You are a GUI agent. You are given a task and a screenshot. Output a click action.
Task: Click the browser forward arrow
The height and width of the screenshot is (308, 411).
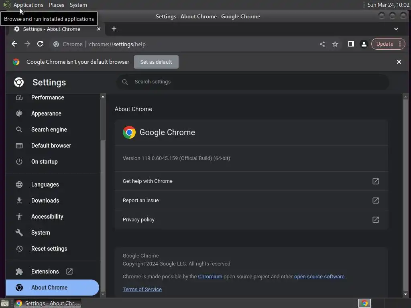click(x=27, y=44)
